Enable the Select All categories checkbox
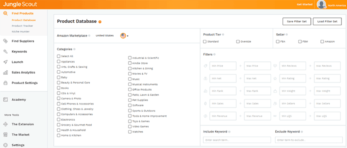Image resolution: width=347 pixels, height=148 pixels. tap(59, 56)
